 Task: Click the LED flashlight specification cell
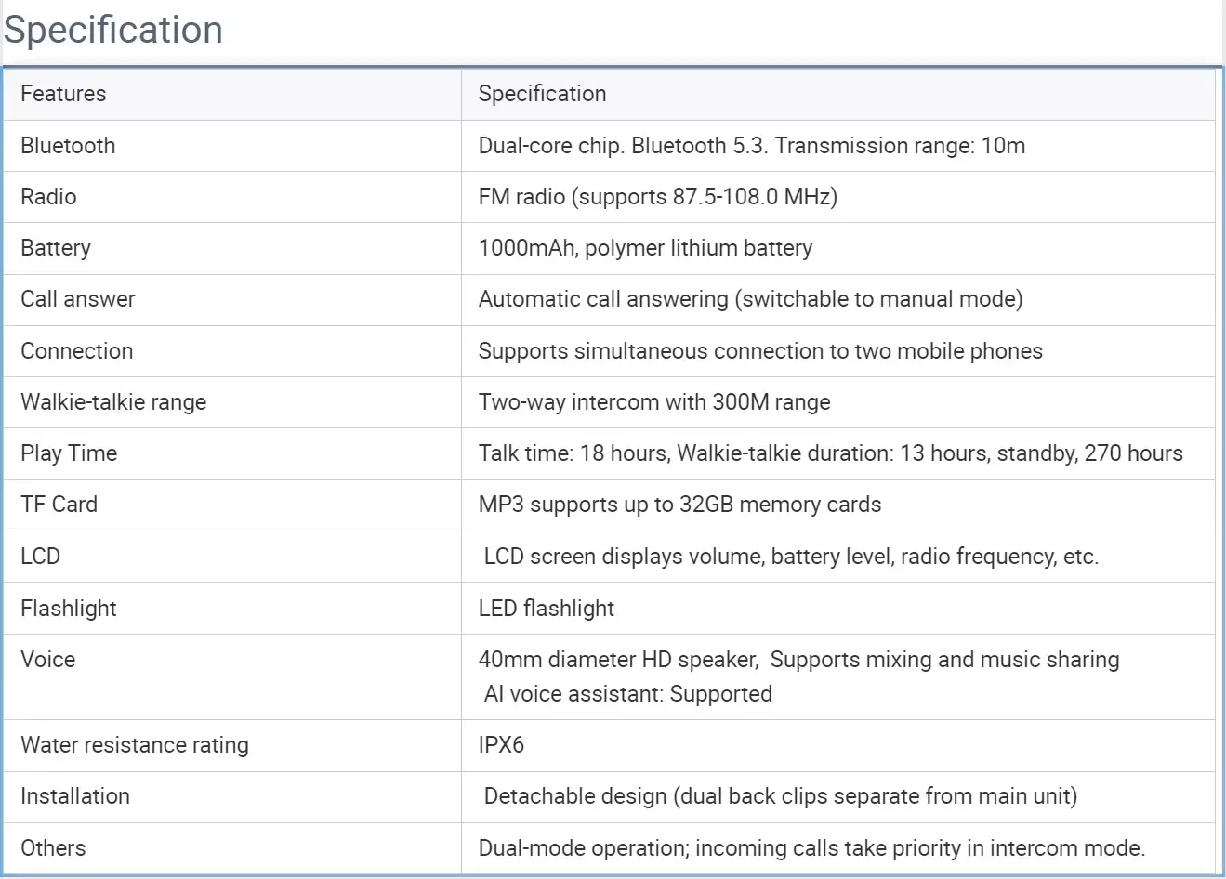(x=547, y=609)
